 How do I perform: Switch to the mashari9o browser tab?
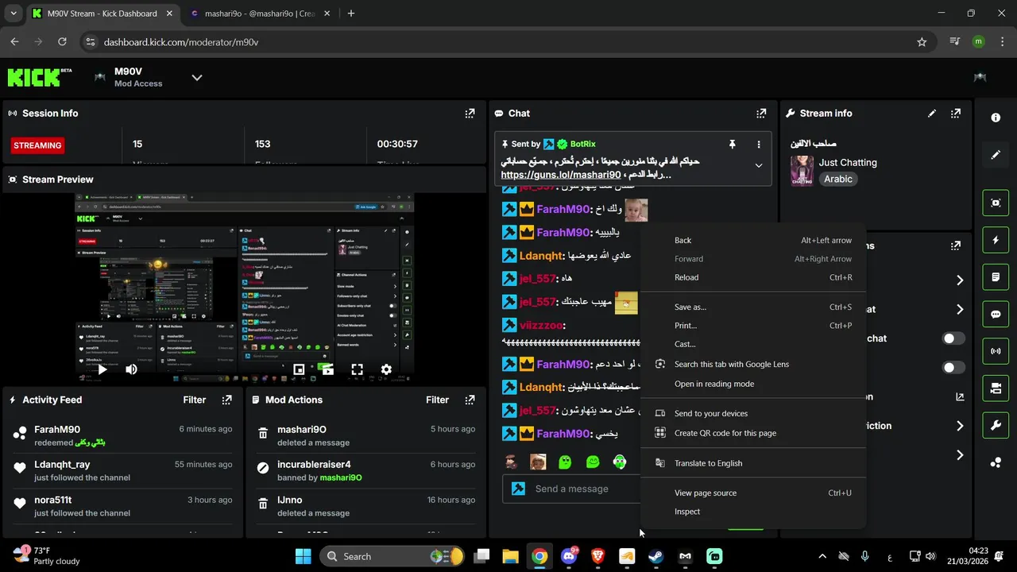[x=258, y=14]
